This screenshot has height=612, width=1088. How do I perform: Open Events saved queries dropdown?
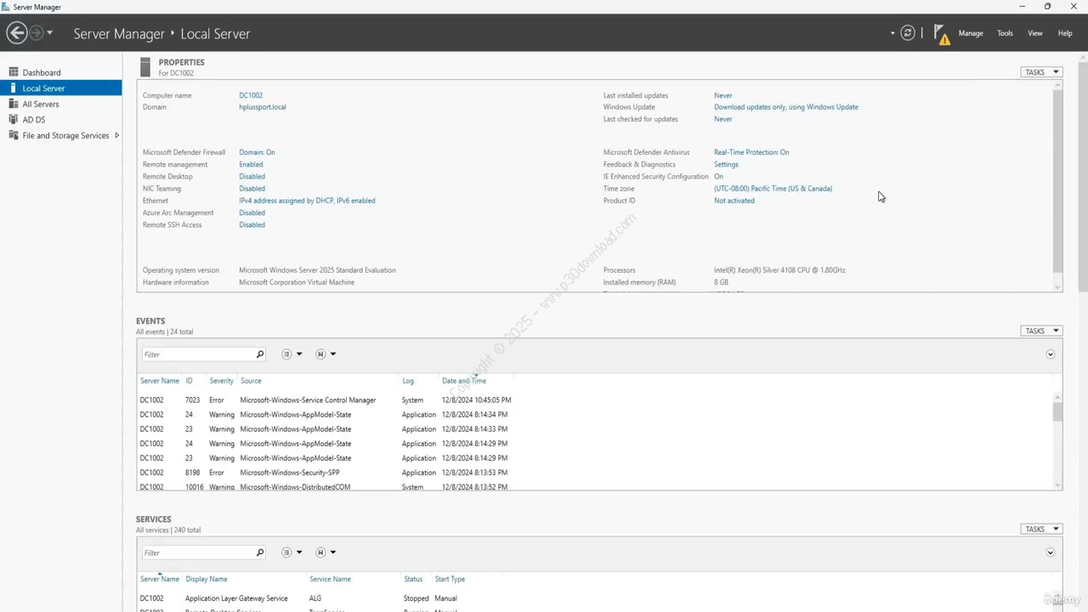(x=326, y=354)
